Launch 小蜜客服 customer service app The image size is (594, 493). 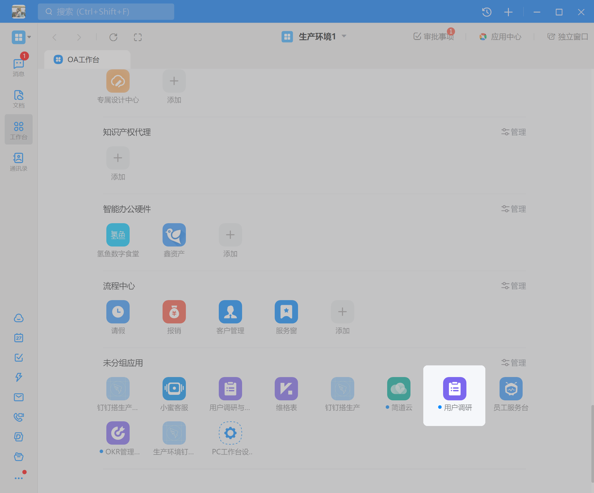[174, 389]
